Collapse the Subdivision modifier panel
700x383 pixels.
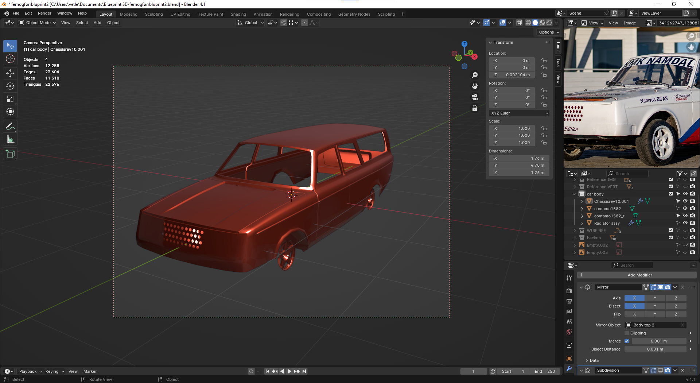[581, 370]
